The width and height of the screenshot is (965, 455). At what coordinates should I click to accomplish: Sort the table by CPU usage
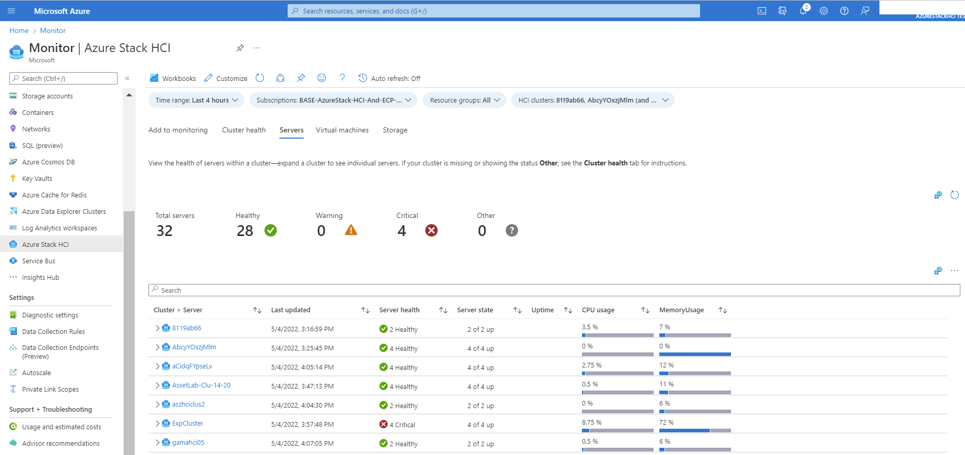(645, 310)
